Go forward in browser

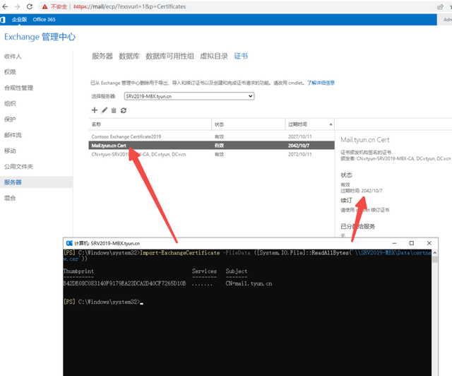(17, 6)
